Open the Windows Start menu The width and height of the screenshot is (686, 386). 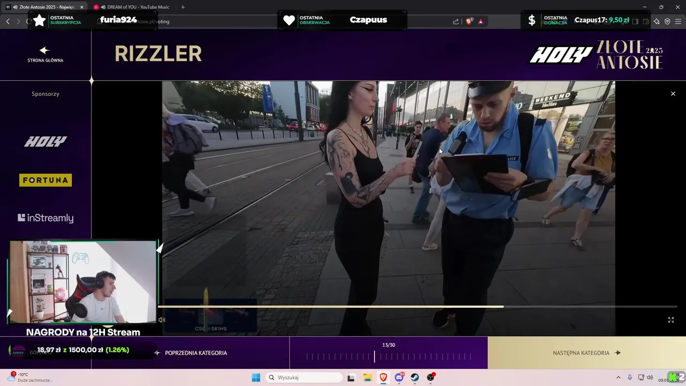[x=256, y=377]
